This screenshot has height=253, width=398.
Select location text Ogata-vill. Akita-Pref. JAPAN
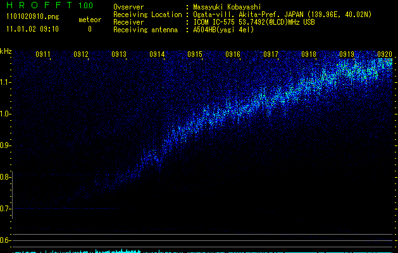tap(248, 15)
